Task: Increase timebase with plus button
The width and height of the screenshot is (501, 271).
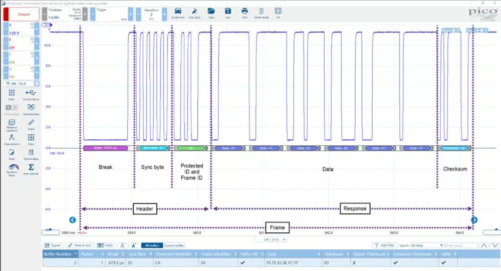Action: pos(85,14)
